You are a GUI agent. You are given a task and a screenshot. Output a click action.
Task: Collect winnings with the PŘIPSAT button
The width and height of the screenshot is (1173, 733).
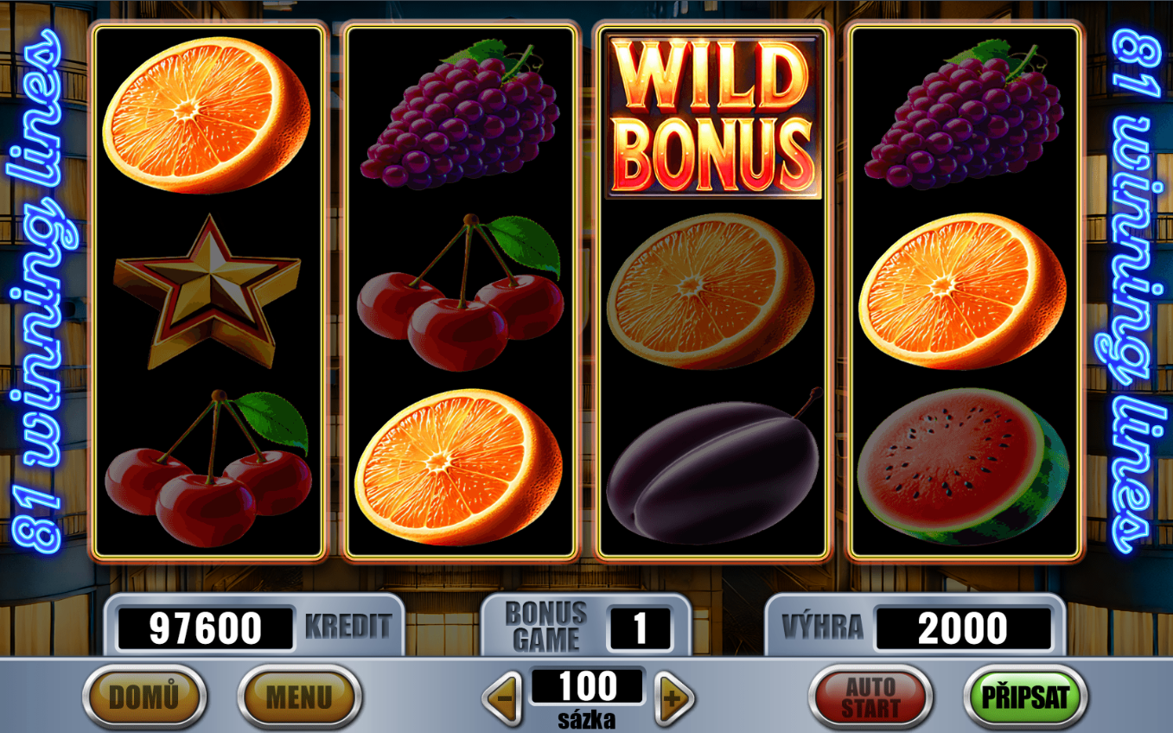(1025, 697)
